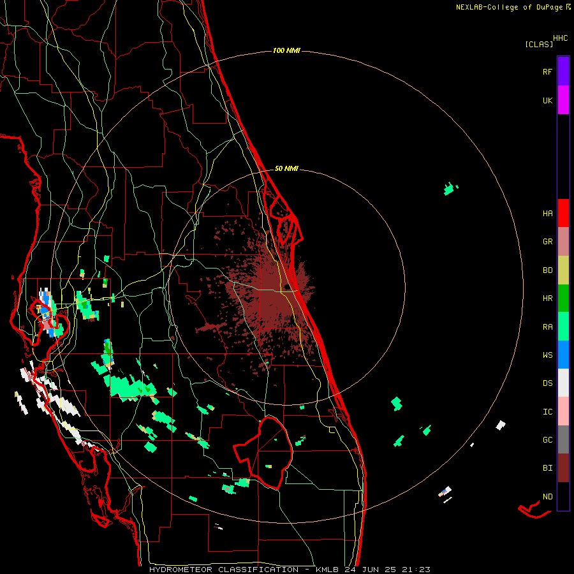This screenshot has height=574, width=574.
Task: Click the '50 NMI' range ring label
Action: [286, 168]
